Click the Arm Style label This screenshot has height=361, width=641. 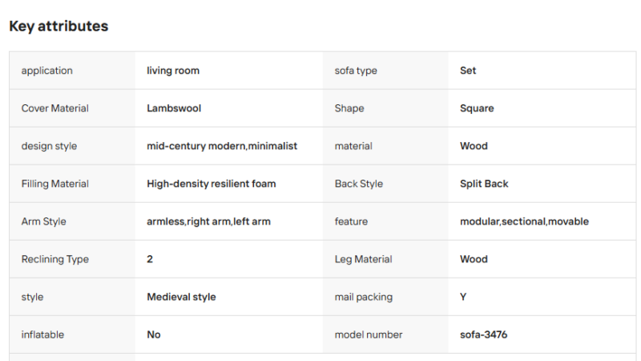[43, 221]
